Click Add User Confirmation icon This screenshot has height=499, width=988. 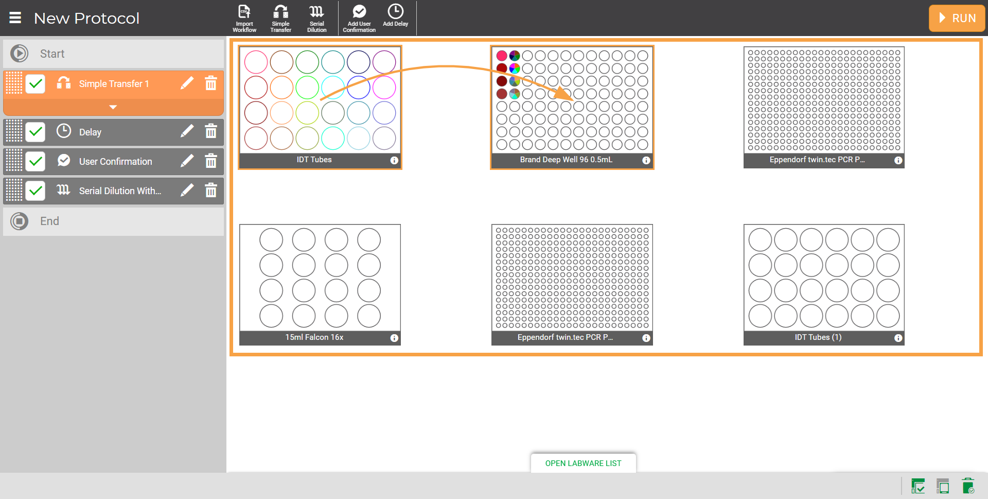click(359, 18)
